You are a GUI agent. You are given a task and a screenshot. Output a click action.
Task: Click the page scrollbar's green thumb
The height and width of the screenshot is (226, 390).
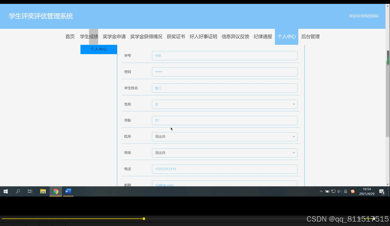click(388, 58)
